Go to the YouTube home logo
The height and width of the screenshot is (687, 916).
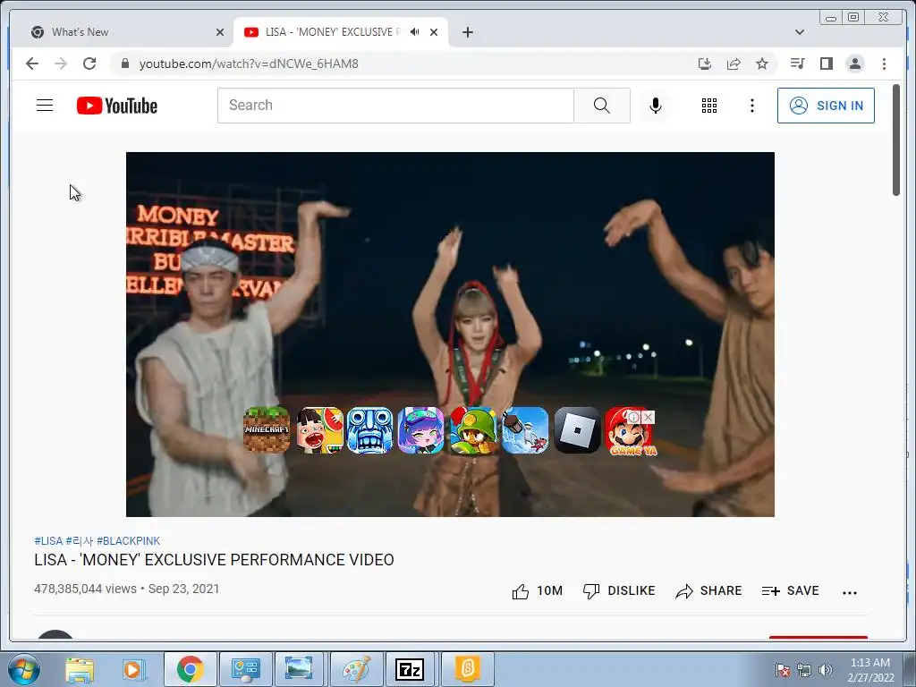[117, 106]
